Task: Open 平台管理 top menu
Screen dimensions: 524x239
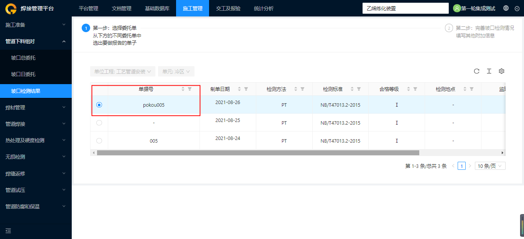Action: 89,8
